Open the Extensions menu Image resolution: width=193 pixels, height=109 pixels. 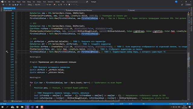(51, 2)
